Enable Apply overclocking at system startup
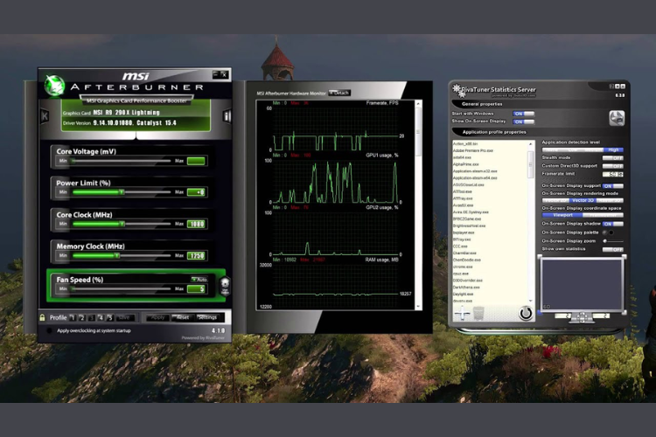Viewport: 656px width, 437px height. (49, 330)
